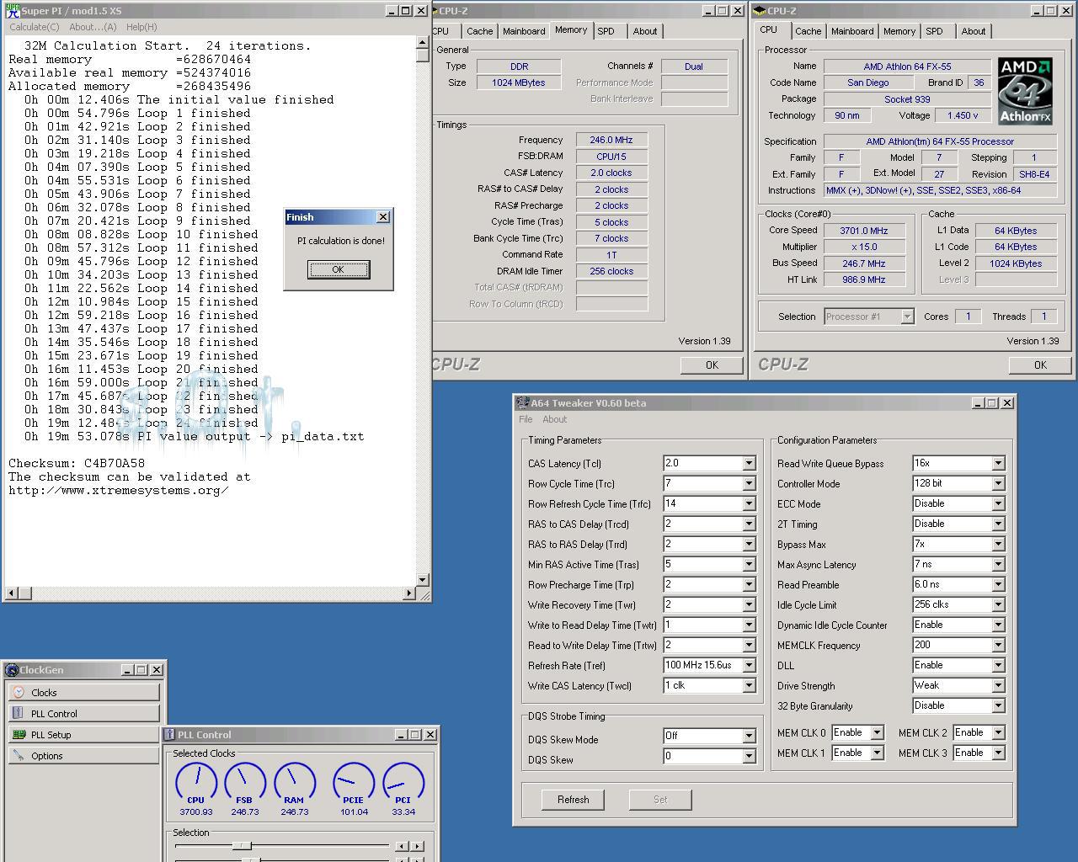This screenshot has height=862, width=1078.
Task: Open the Min RAS Active Time (Tras) dropdown
Action: pyautogui.click(x=749, y=564)
